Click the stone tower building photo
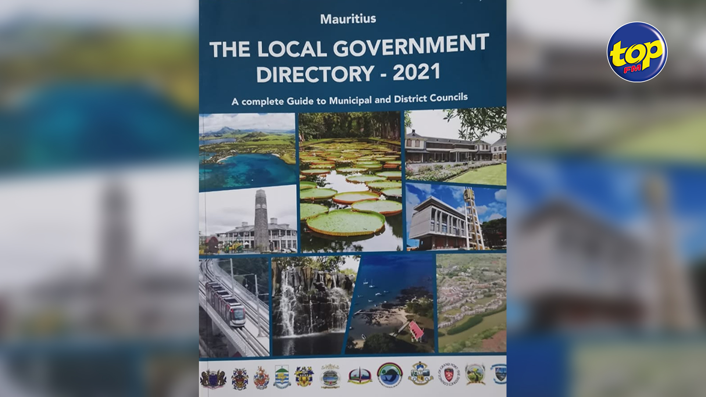This screenshot has width=706, height=397. point(248,219)
